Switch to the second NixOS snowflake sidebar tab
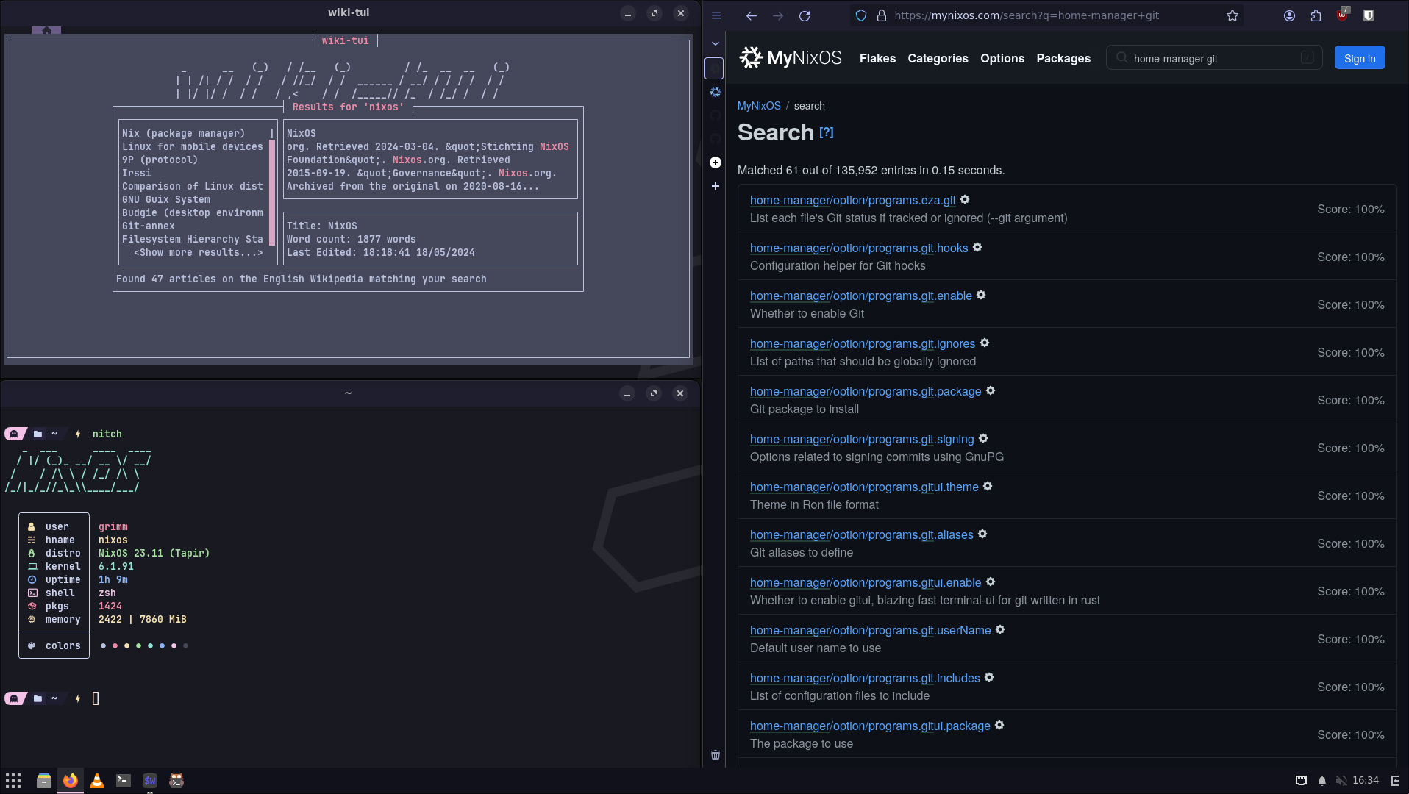 pos(716,92)
